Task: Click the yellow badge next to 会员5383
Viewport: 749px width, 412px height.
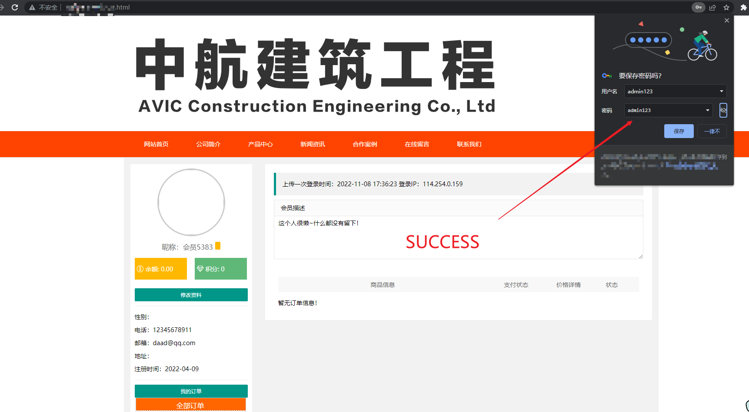Action: coord(218,246)
